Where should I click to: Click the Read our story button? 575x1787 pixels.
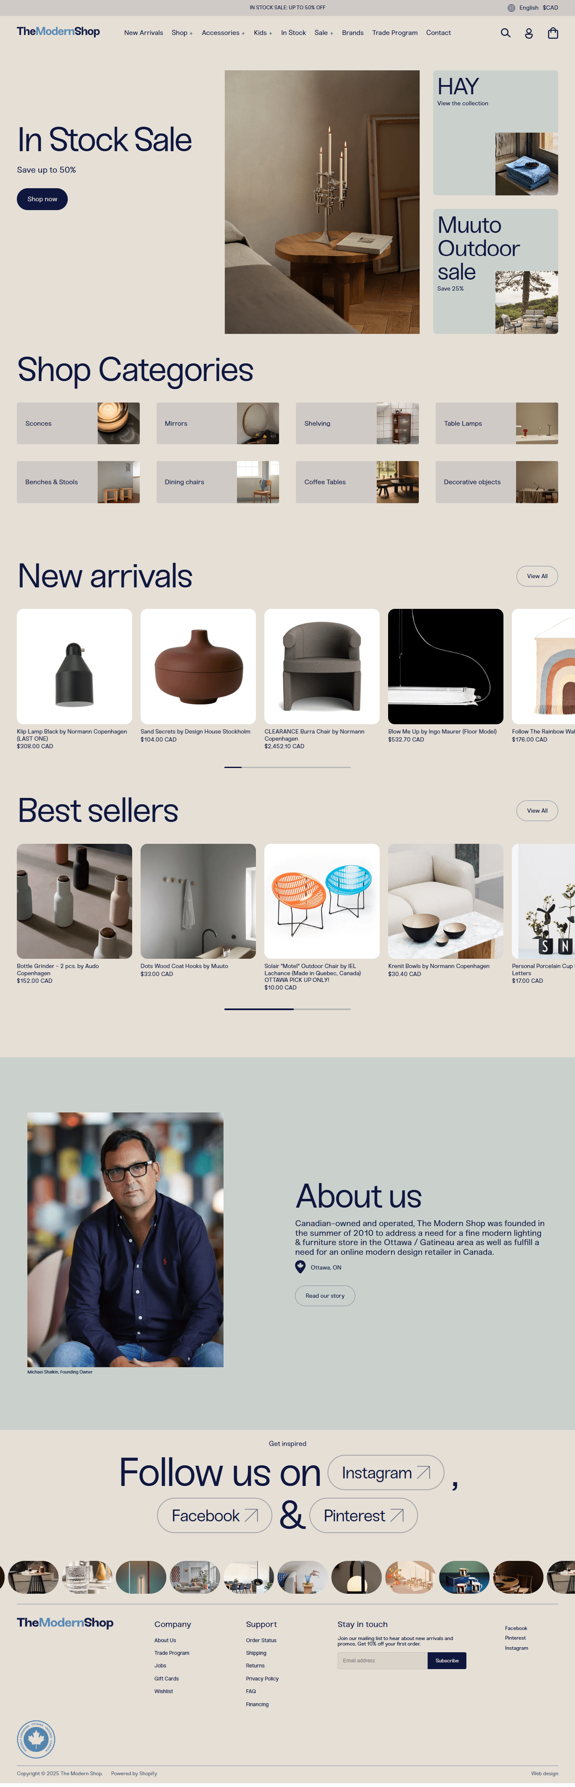325,1295
